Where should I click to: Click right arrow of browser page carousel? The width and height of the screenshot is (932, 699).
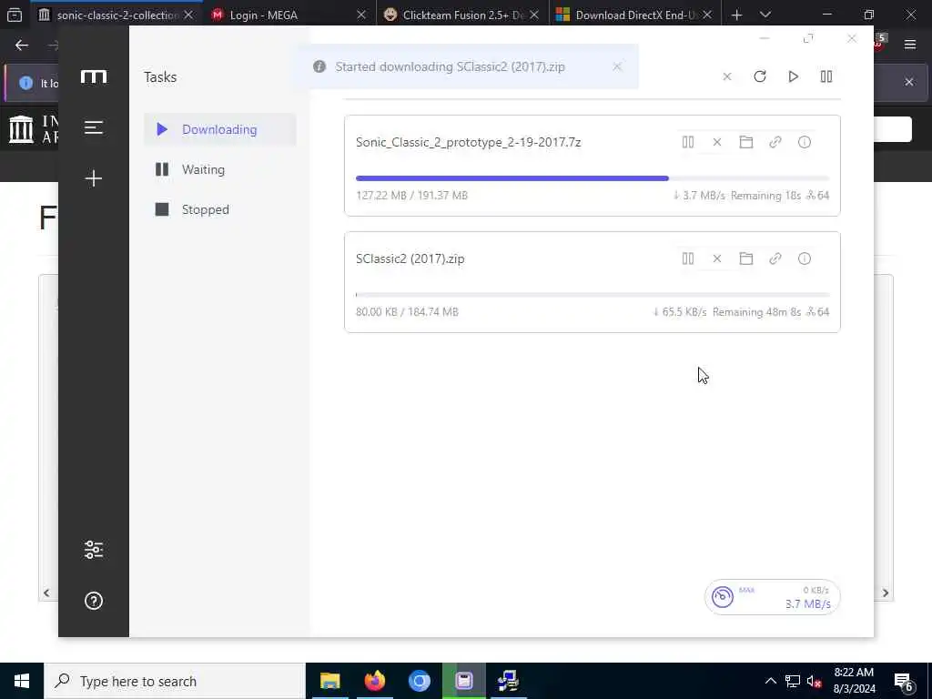click(885, 593)
